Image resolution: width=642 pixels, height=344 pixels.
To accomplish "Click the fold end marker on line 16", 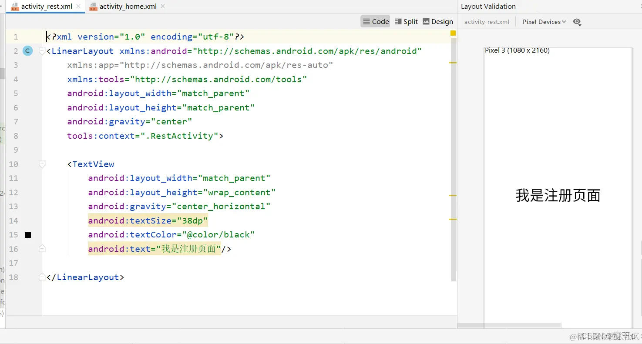I will click(42, 249).
